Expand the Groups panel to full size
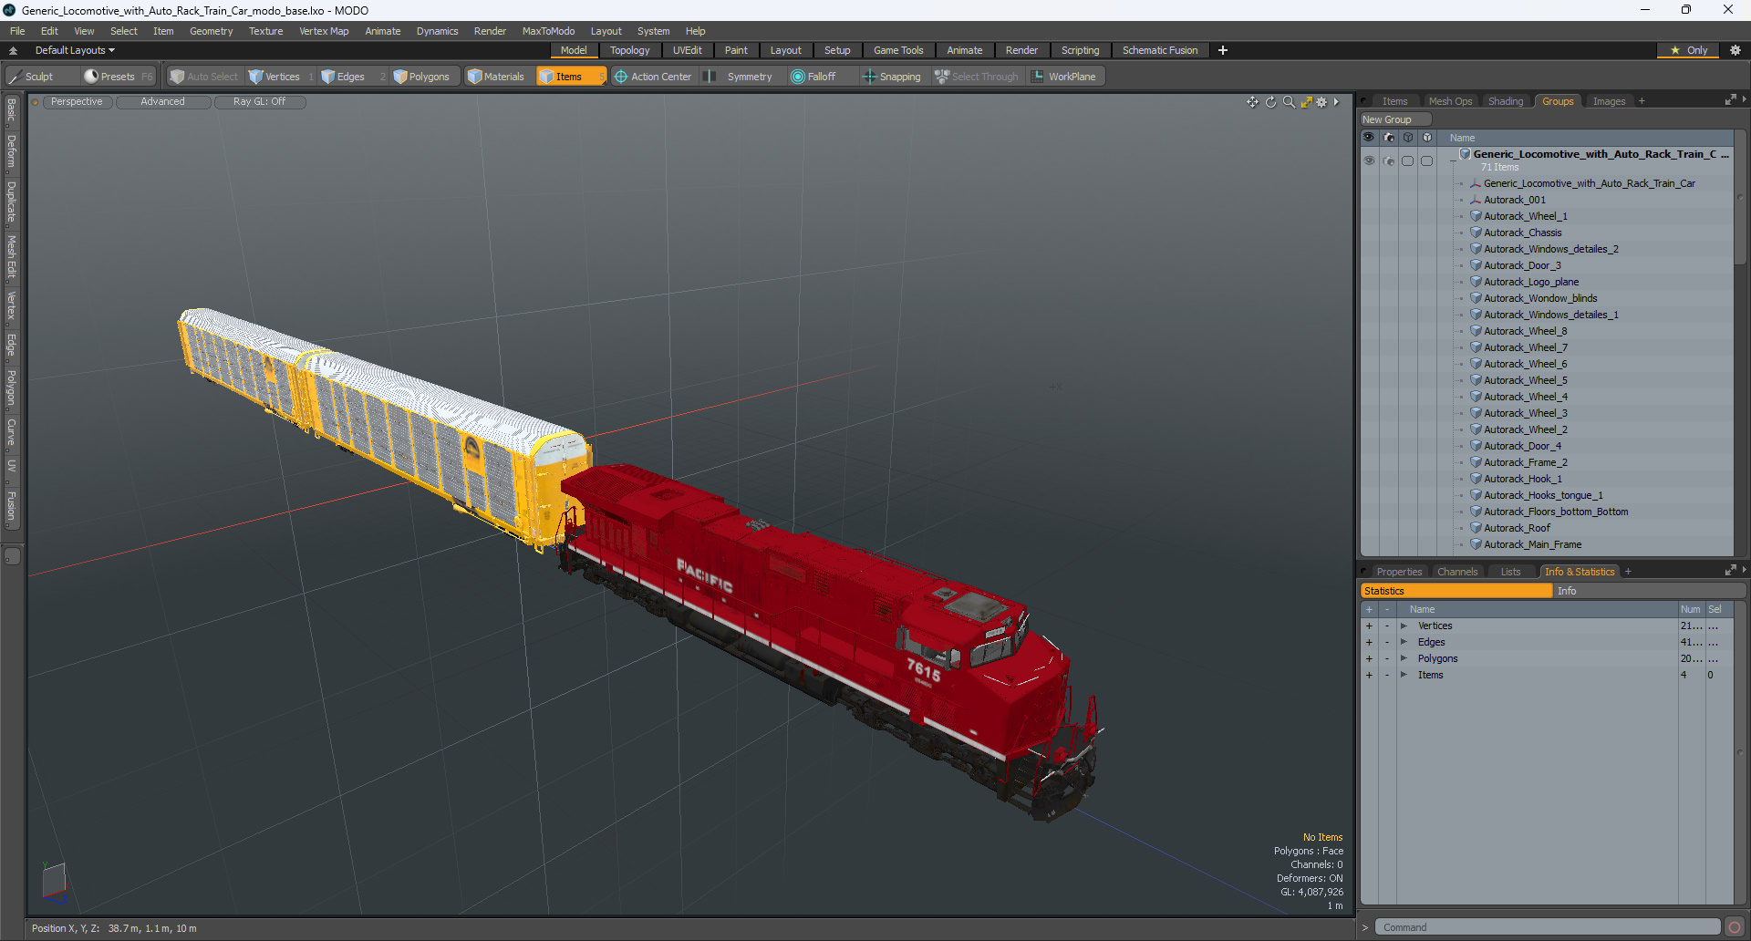 [x=1730, y=99]
